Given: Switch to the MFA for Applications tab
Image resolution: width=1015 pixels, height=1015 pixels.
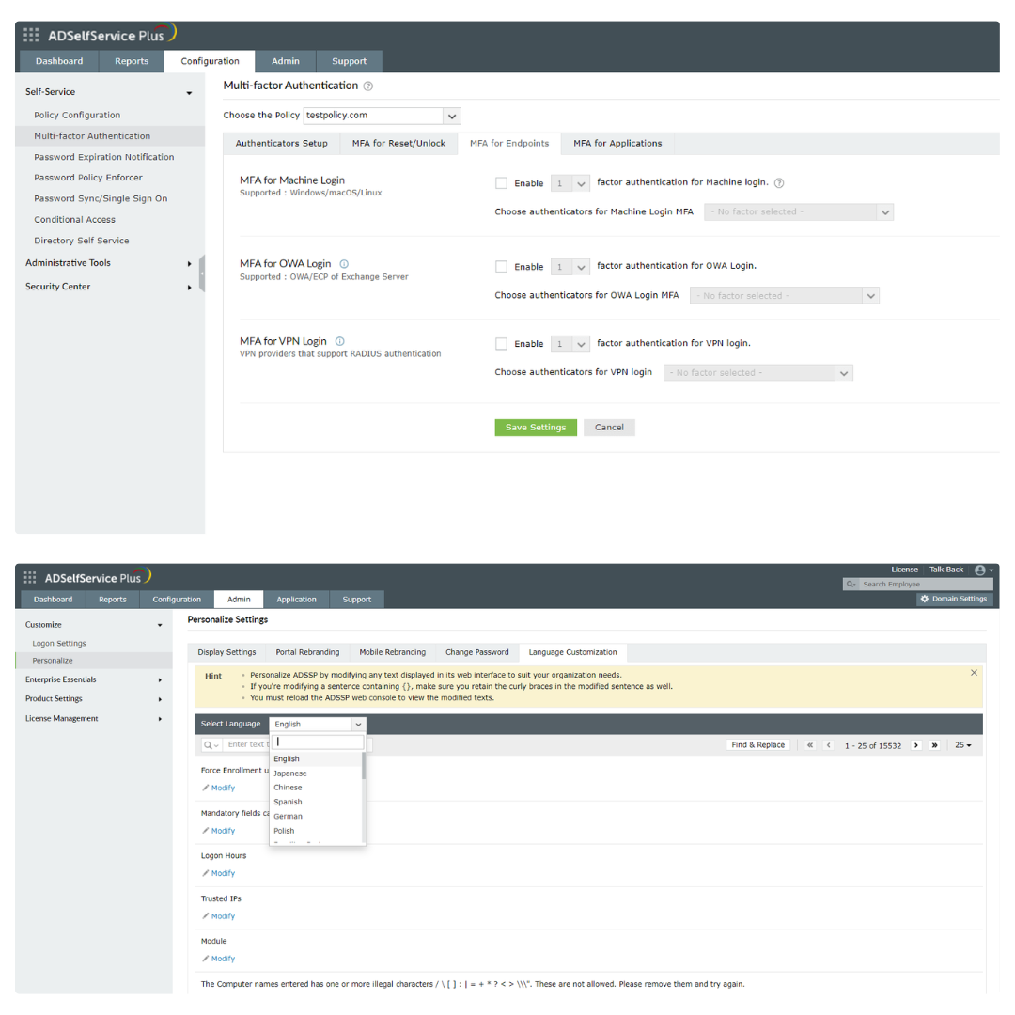Looking at the screenshot, I should coord(617,144).
